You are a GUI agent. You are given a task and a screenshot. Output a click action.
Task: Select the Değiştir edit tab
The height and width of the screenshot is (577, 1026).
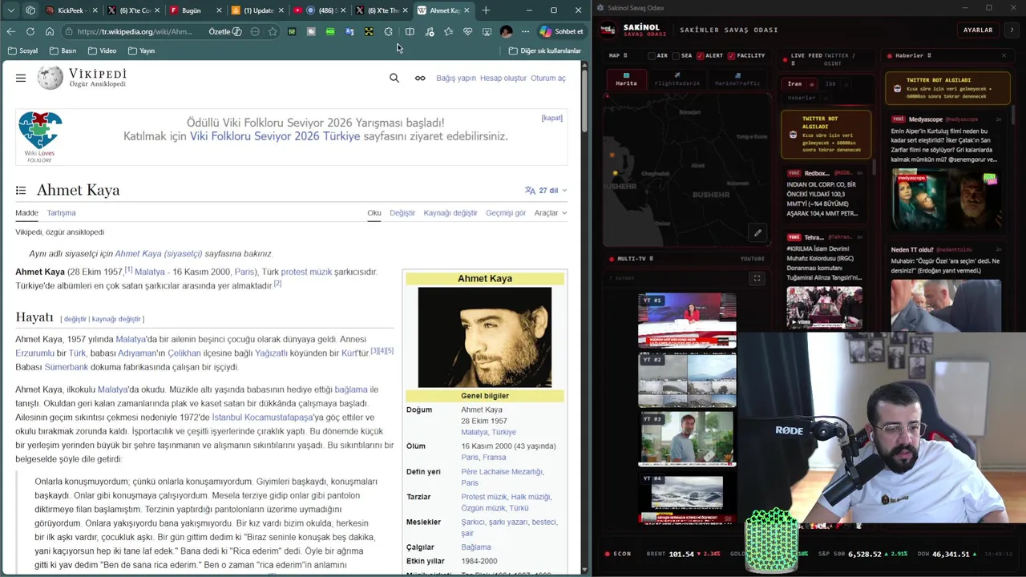pyautogui.click(x=402, y=212)
